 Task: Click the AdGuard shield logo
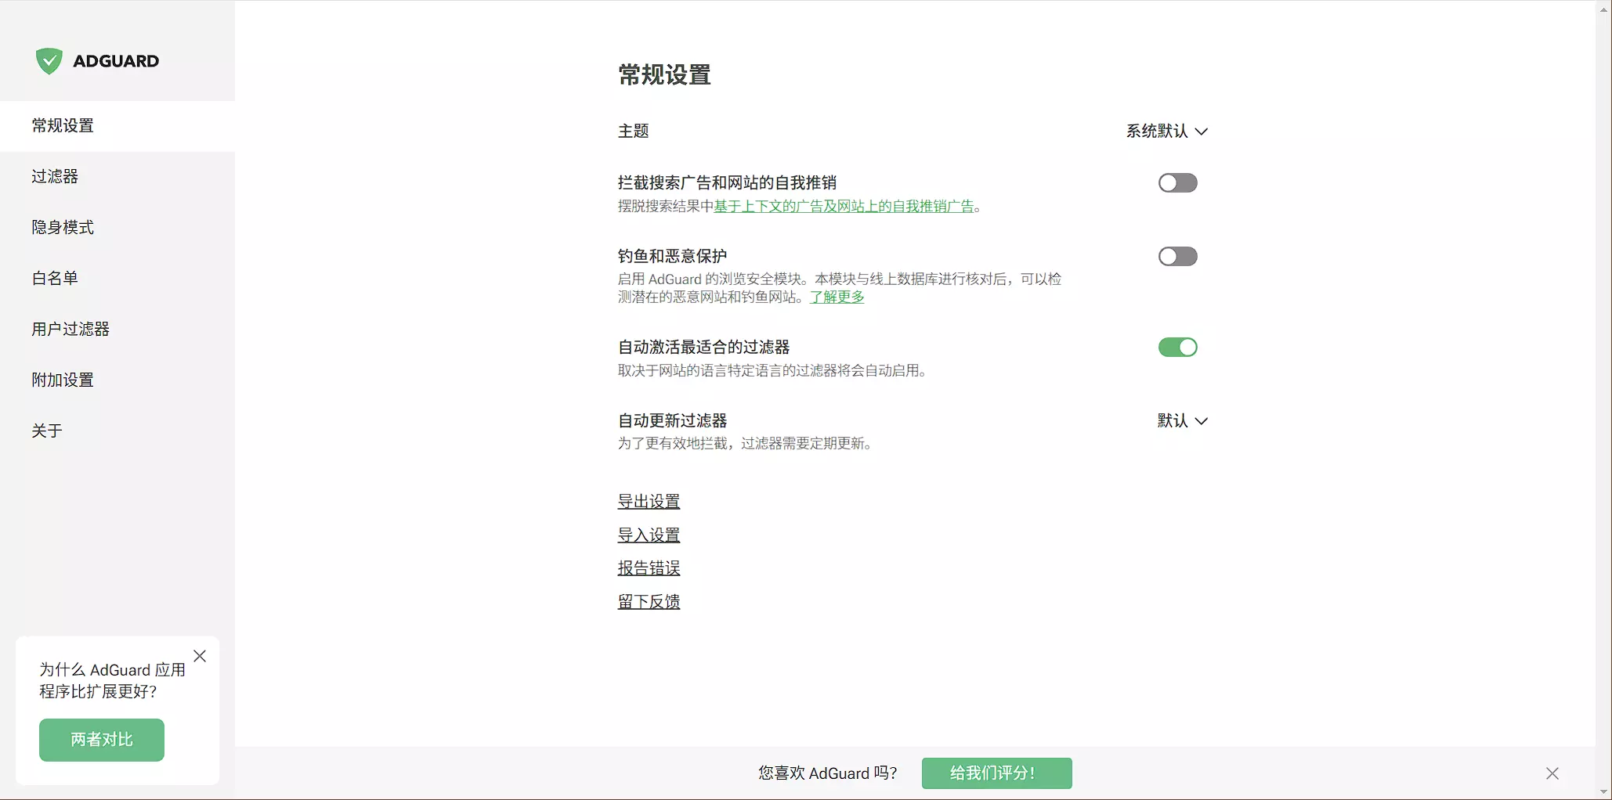[49, 61]
